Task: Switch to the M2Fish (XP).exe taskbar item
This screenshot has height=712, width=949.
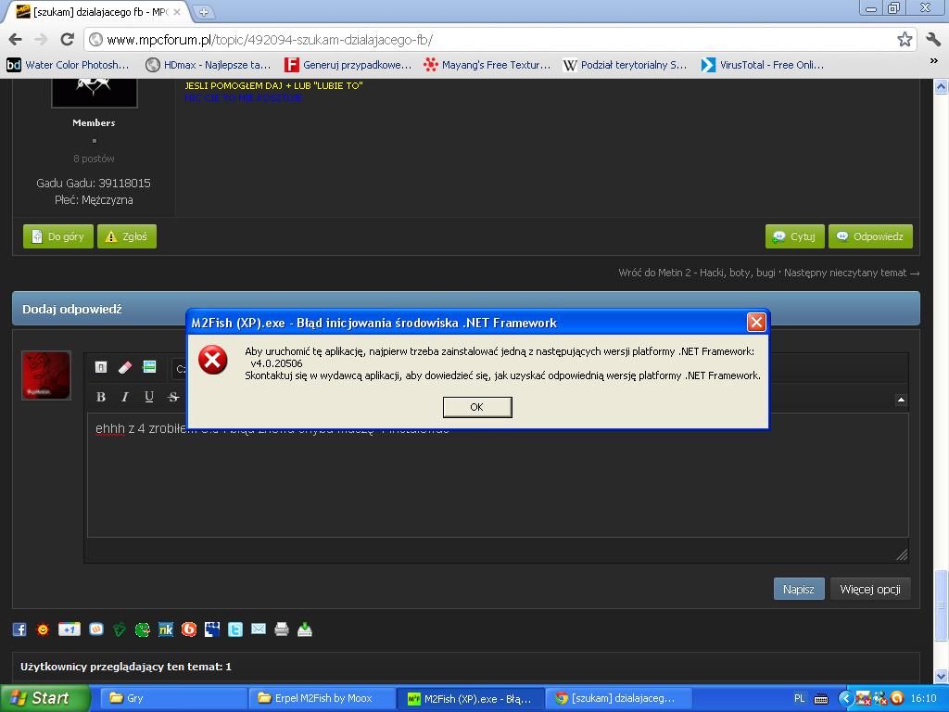Action: click(471, 698)
